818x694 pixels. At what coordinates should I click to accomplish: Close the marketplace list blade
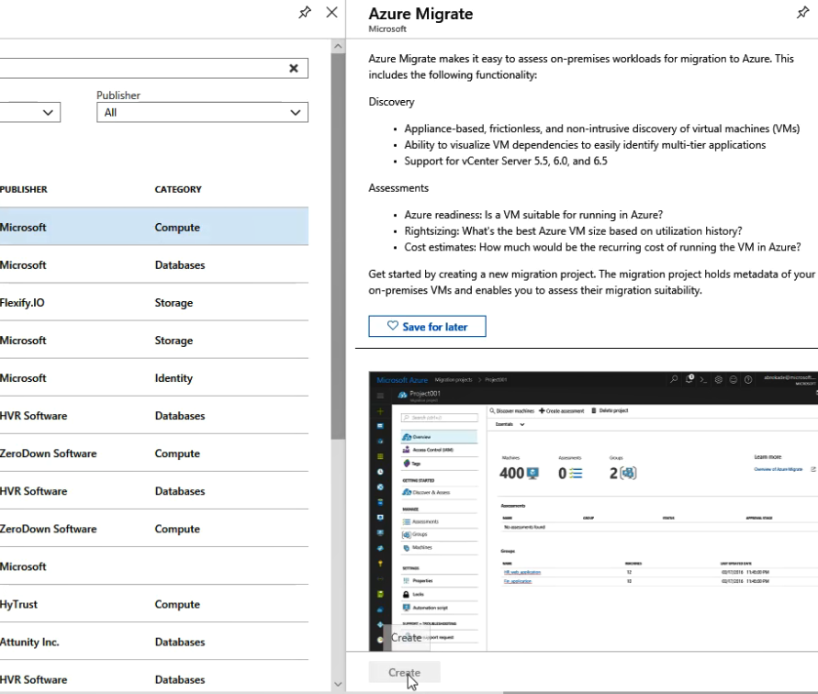click(x=331, y=12)
